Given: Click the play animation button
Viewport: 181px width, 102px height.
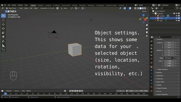Looking at the screenshot, I should point(77,91).
